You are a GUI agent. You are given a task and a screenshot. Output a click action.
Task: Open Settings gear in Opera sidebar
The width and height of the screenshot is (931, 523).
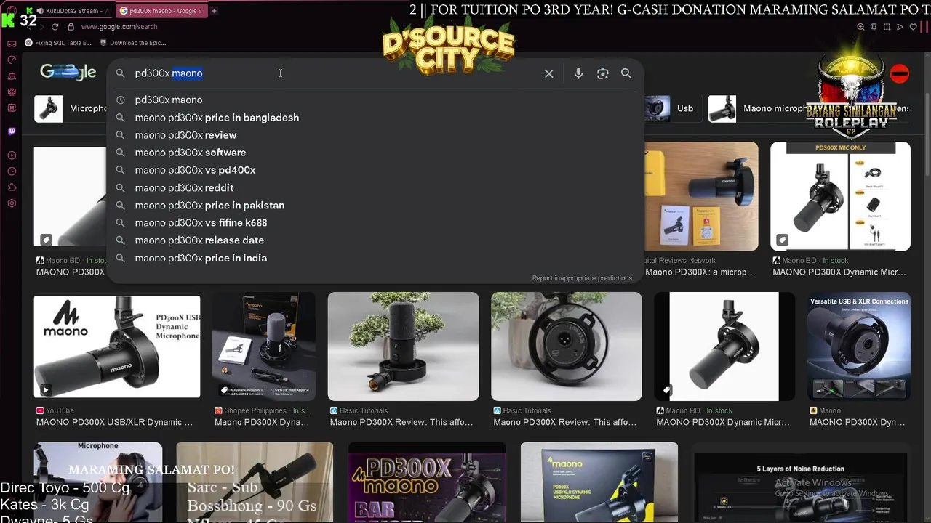pos(12,203)
